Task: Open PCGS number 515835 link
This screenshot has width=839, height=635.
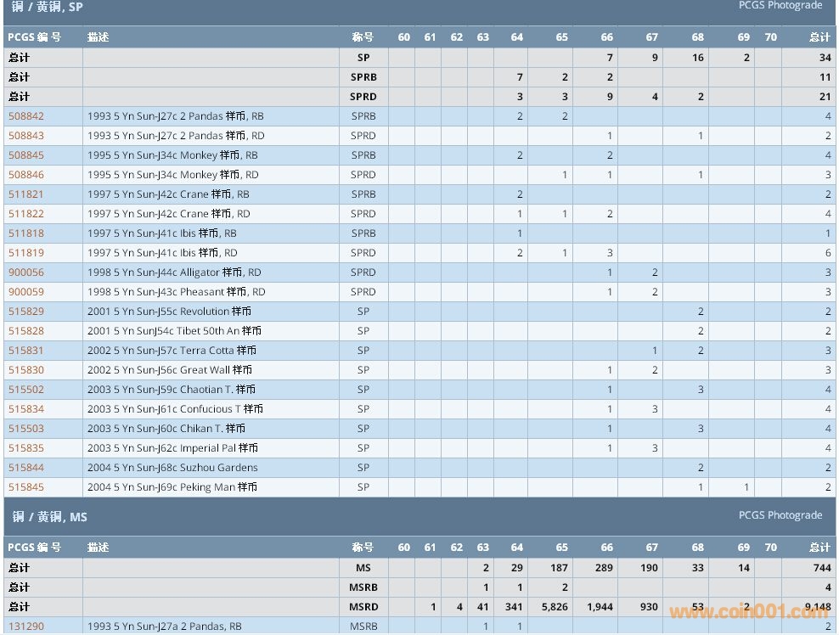Action: 26,448
